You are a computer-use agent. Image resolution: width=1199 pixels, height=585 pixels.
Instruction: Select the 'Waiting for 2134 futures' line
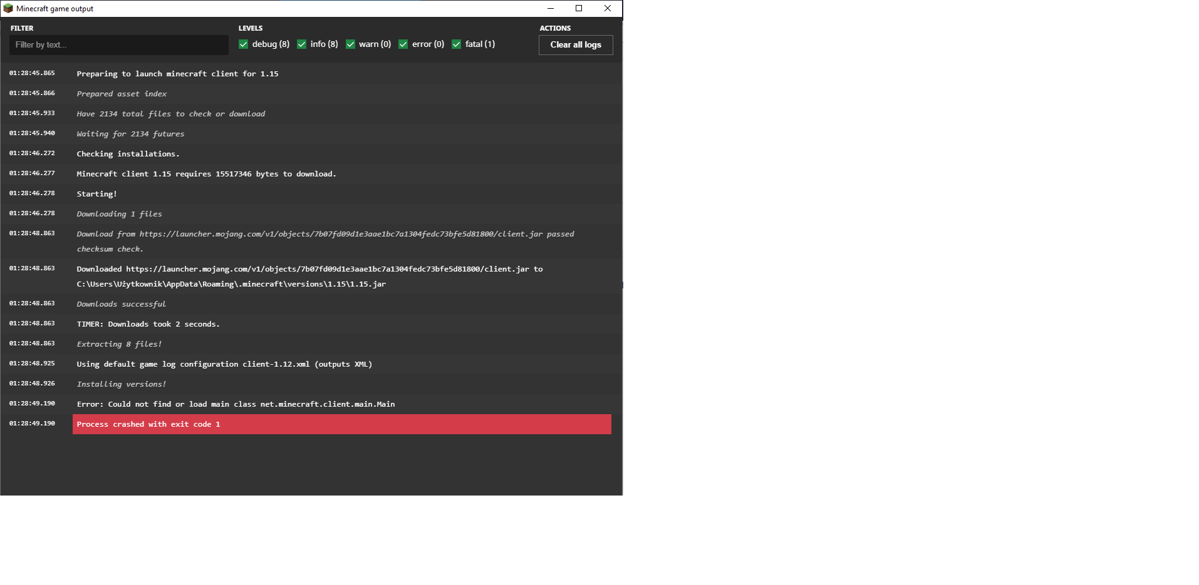click(x=130, y=134)
